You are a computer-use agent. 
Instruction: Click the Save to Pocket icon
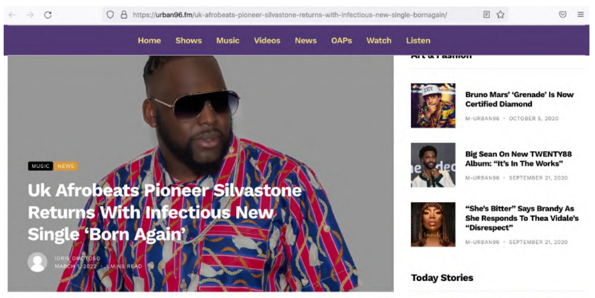(x=563, y=14)
